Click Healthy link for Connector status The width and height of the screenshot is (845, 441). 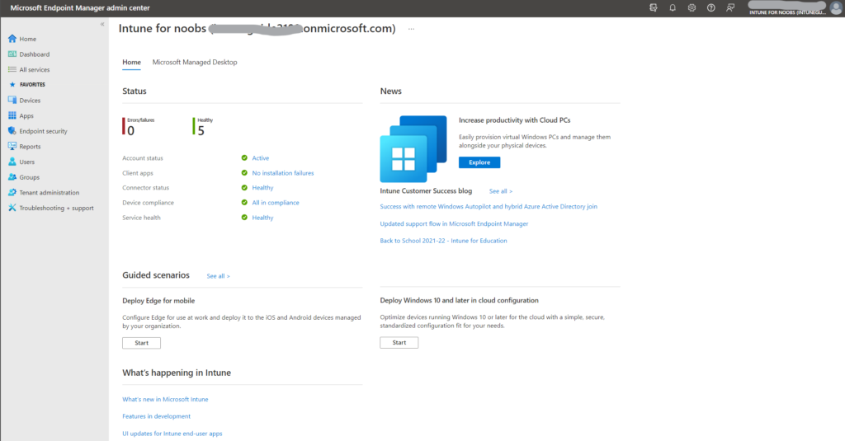[x=262, y=187]
